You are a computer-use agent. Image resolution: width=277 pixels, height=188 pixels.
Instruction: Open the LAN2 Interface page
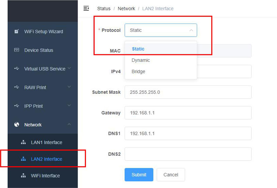(46, 159)
